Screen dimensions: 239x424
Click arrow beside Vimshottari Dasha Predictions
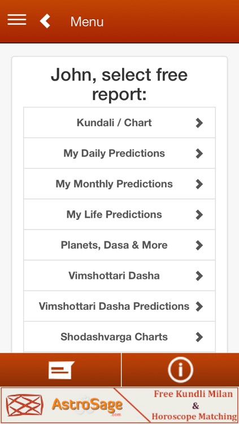(199, 306)
